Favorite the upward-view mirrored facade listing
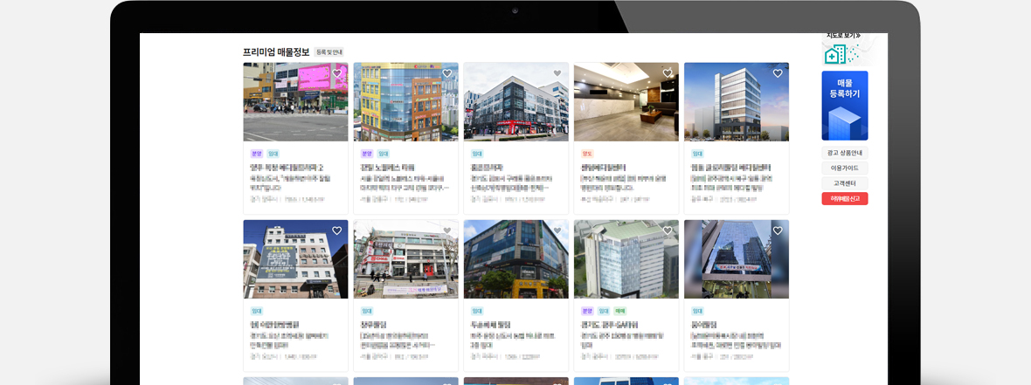 pyautogui.click(x=778, y=230)
